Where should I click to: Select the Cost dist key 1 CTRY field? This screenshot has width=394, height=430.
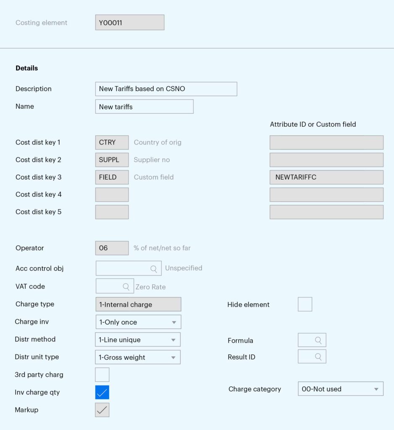coord(112,142)
